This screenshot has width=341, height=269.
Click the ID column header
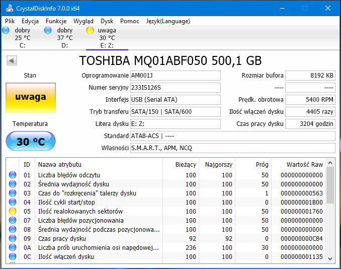tap(27, 164)
